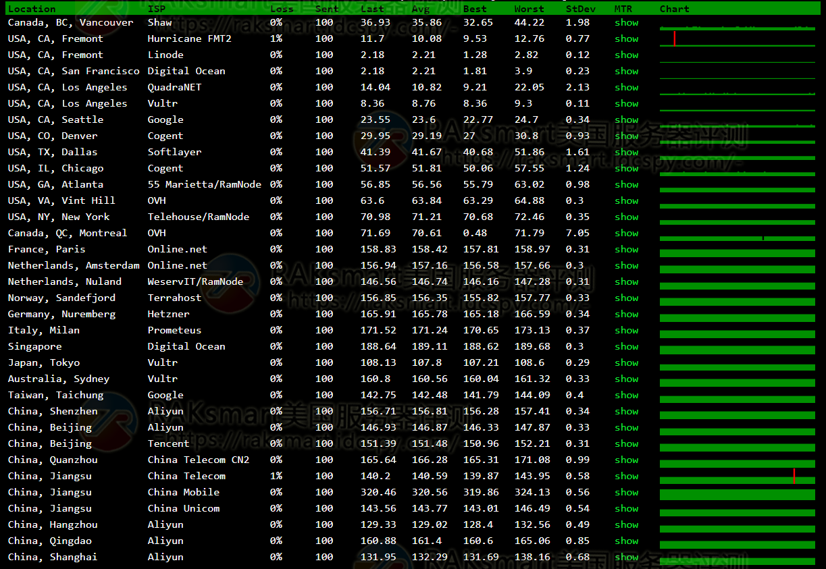Screen dimensions: 826x569
Task: Click the chart bar for Singapore row
Action: tap(738, 350)
